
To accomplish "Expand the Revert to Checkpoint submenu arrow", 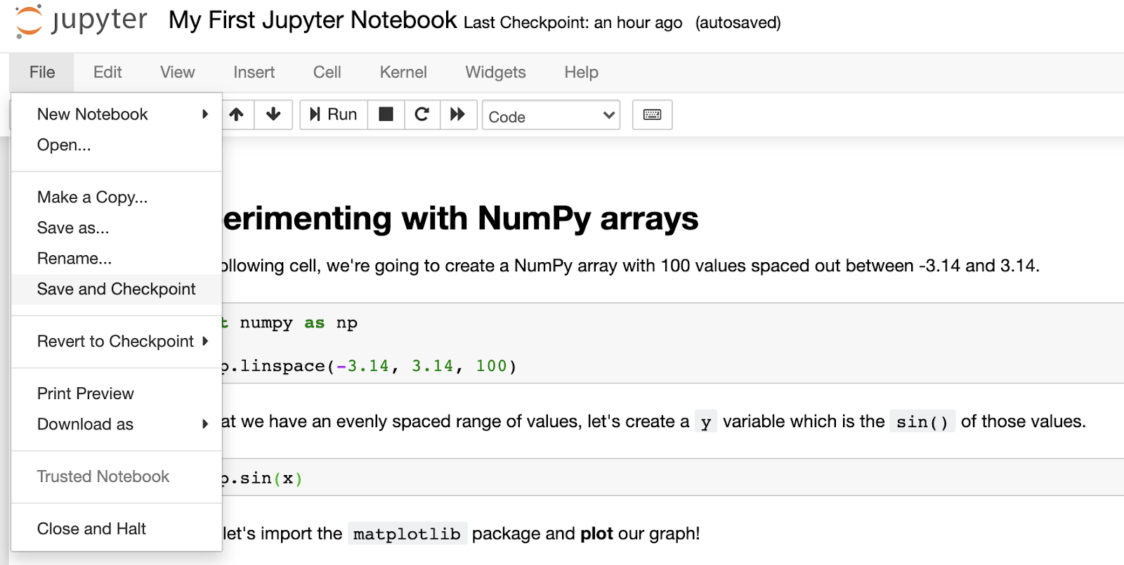I will coord(205,341).
